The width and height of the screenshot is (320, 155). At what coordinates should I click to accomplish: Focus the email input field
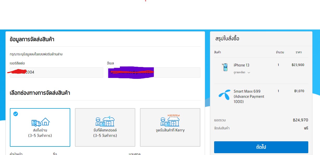tap(153, 72)
